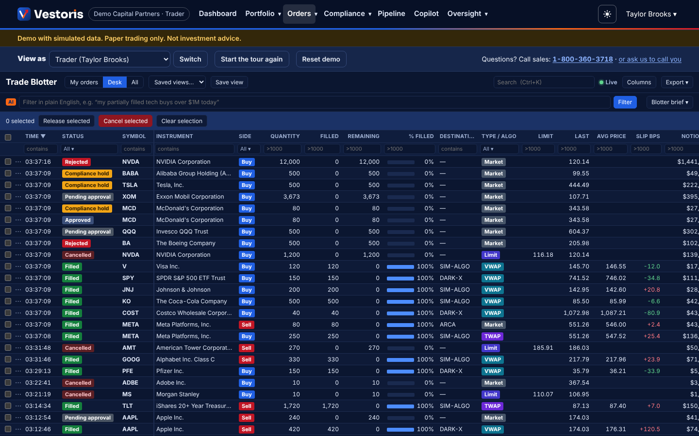Image resolution: width=699 pixels, height=436 pixels.
Task: Open row actions menu for MS order
Action: point(18,394)
